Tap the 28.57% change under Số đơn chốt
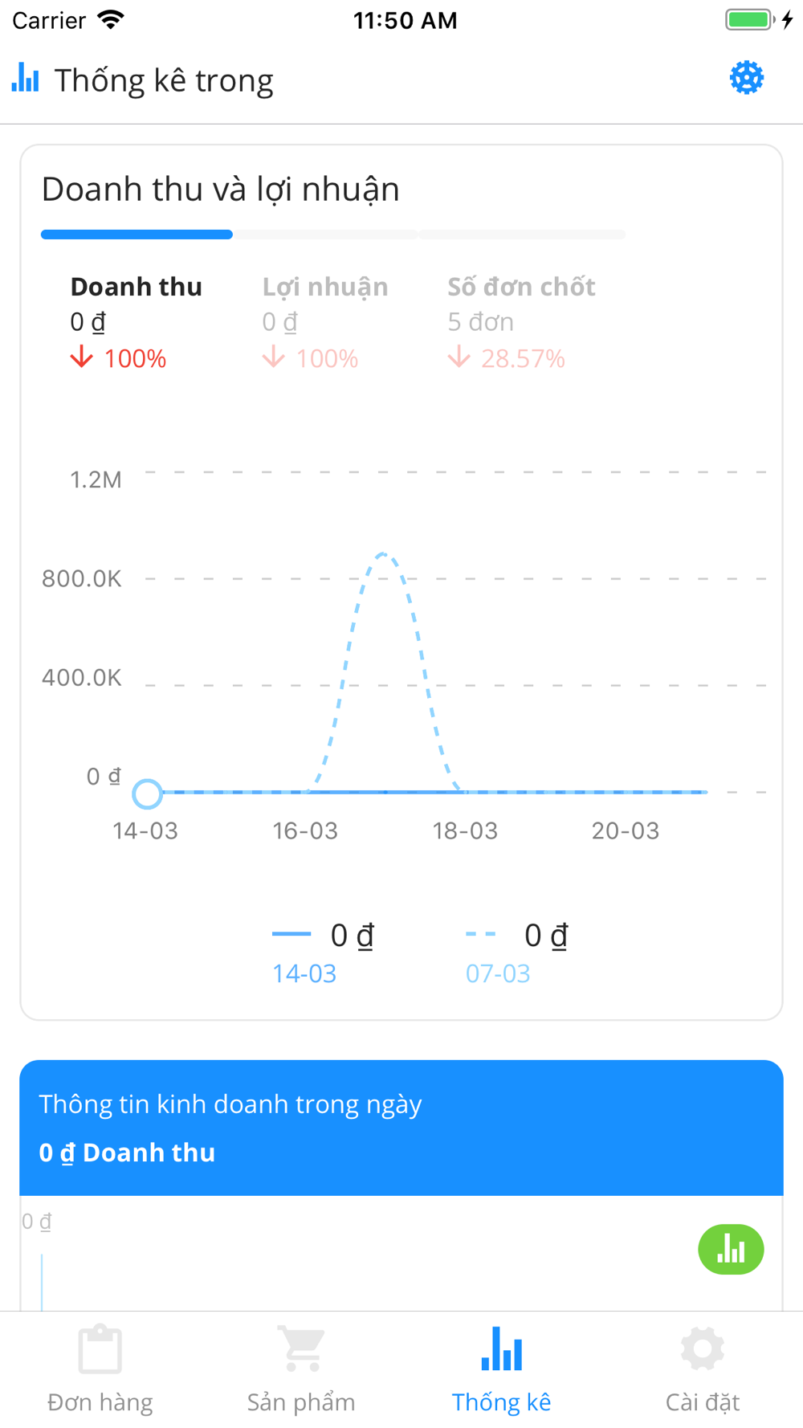The height and width of the screenshot is (1428, 803). 523,358
